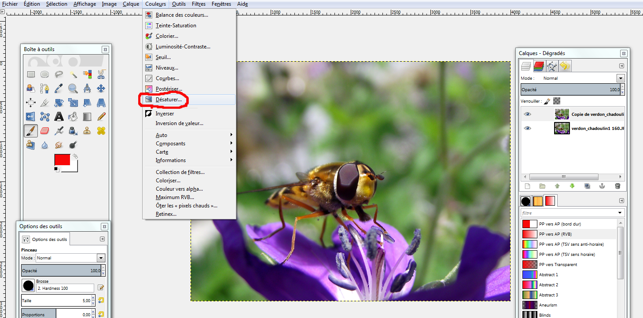
Task: Switch to the Paths tab
Action: click(552, 66)
